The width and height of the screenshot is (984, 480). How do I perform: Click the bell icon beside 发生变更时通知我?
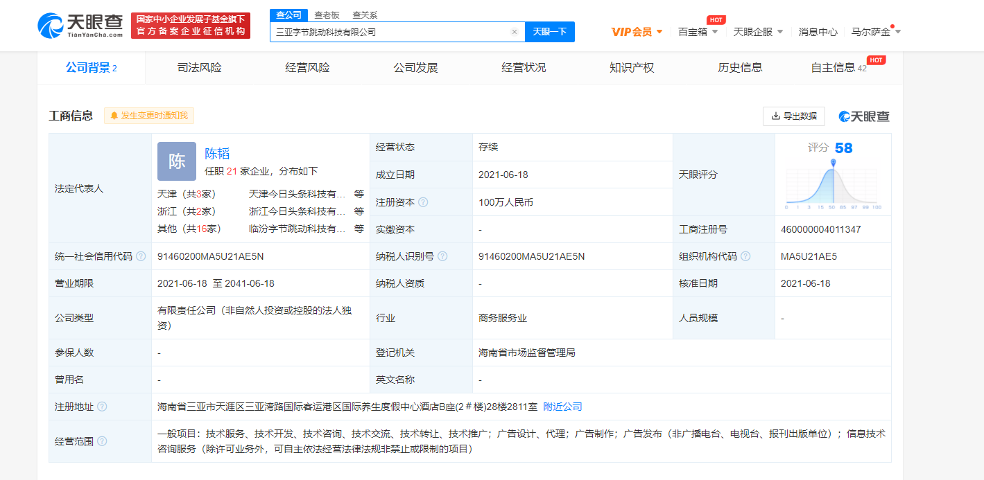114,116
